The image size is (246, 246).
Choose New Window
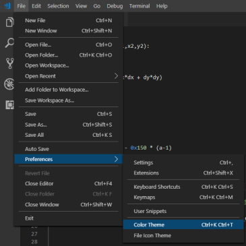(x=68, y=31)
